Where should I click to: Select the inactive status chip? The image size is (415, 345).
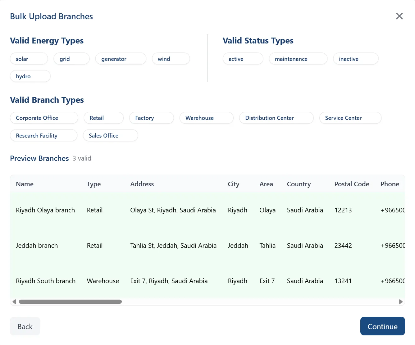356,59
